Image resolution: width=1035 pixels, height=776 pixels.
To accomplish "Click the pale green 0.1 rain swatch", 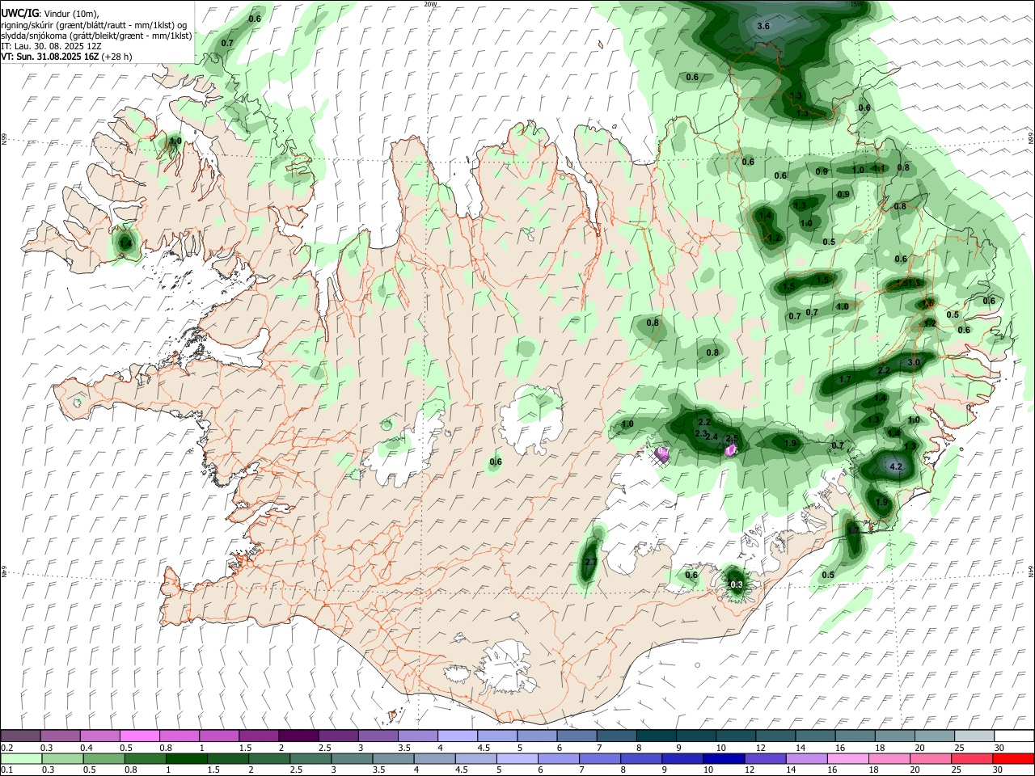I will [21, 759].
